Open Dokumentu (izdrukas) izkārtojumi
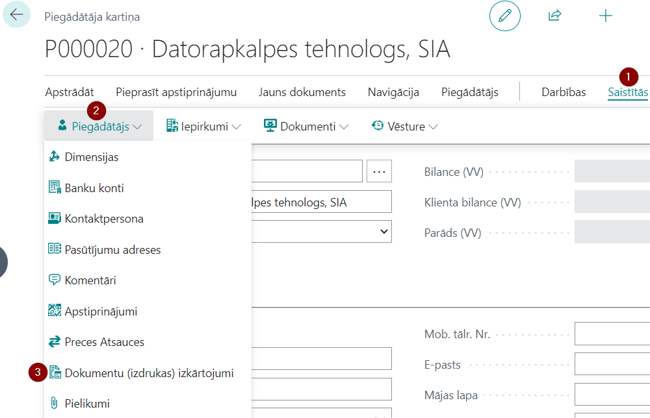This screenshot has height=418, width=650. (x=148, y=373)
